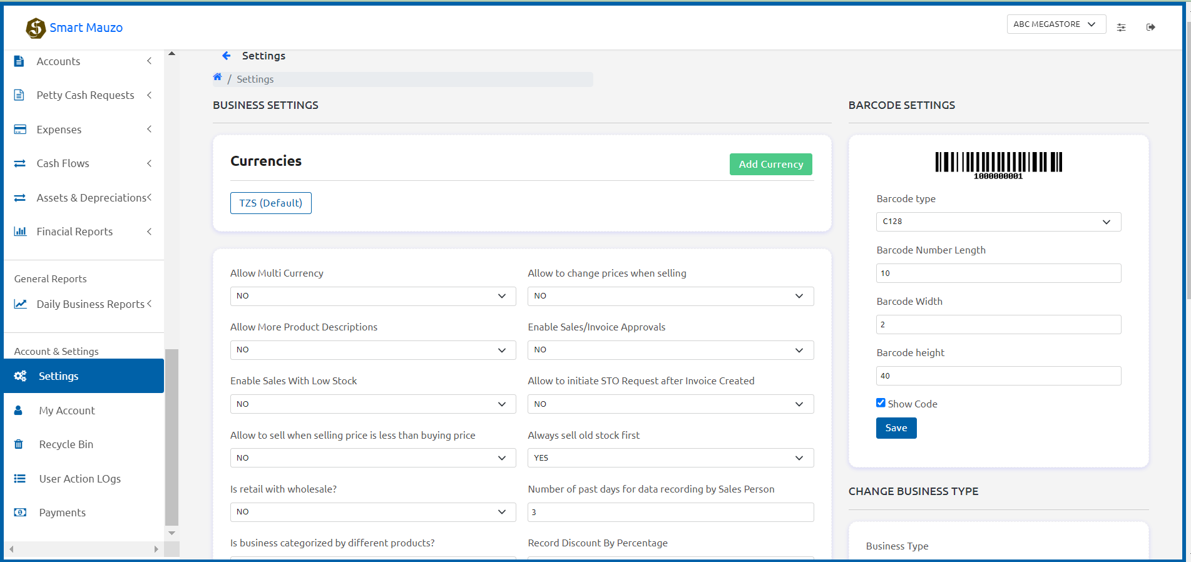1191x562 pixels.
Task: Click the Settings gears icon in sidebar
Action: pos(20,376)
